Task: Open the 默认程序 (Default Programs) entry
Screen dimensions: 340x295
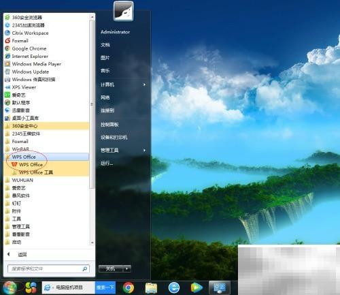Action: pyautogui.click(x=17, y=103)
